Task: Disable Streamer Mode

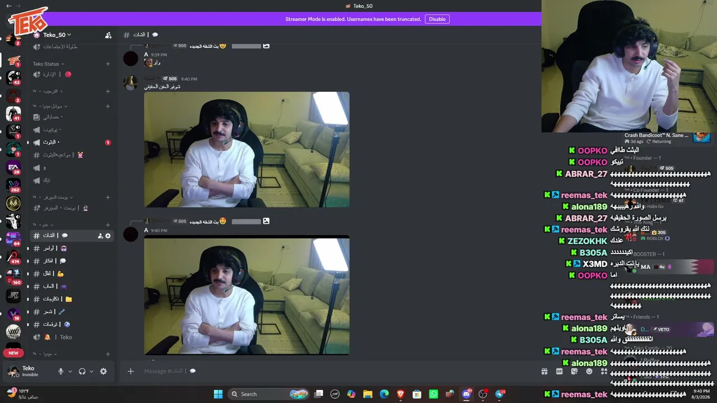Action: 437,19
